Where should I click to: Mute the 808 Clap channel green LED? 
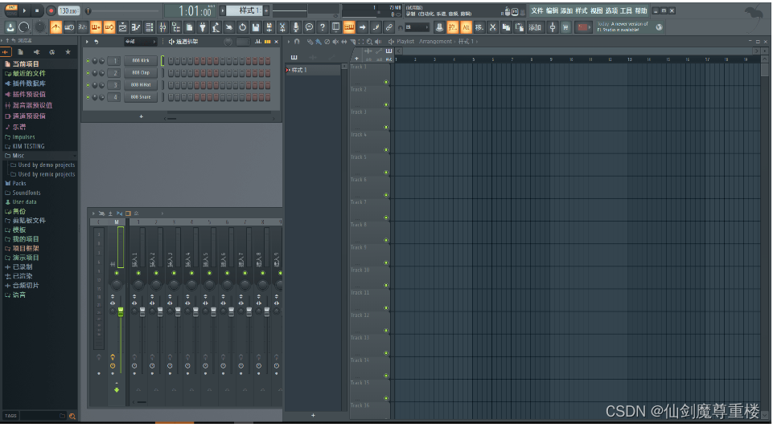pos(88,73)
